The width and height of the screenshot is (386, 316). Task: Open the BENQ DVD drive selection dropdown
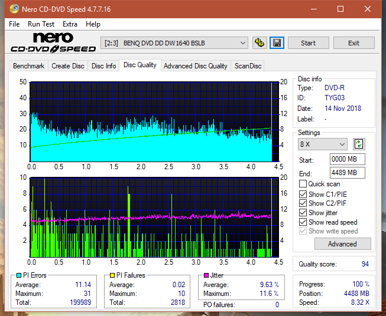(x=174, y=43)
